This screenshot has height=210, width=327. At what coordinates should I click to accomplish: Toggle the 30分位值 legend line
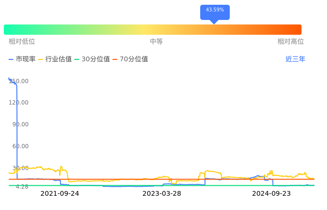[x=92, y=59]
